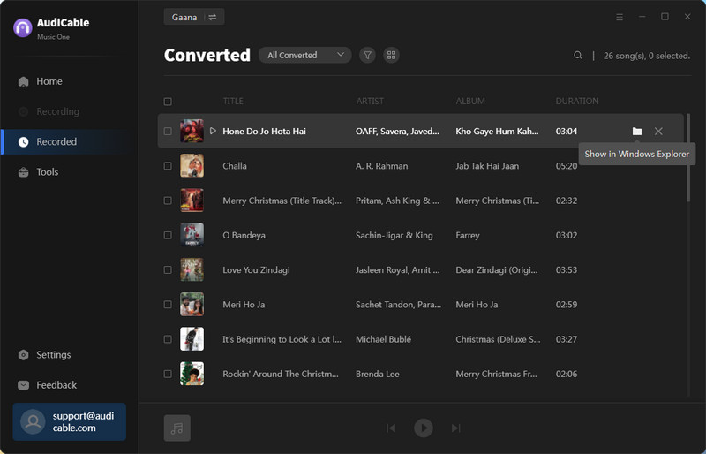Maximize the AudiCable window
The image size is (706, 454).
[x=665, y=17]
